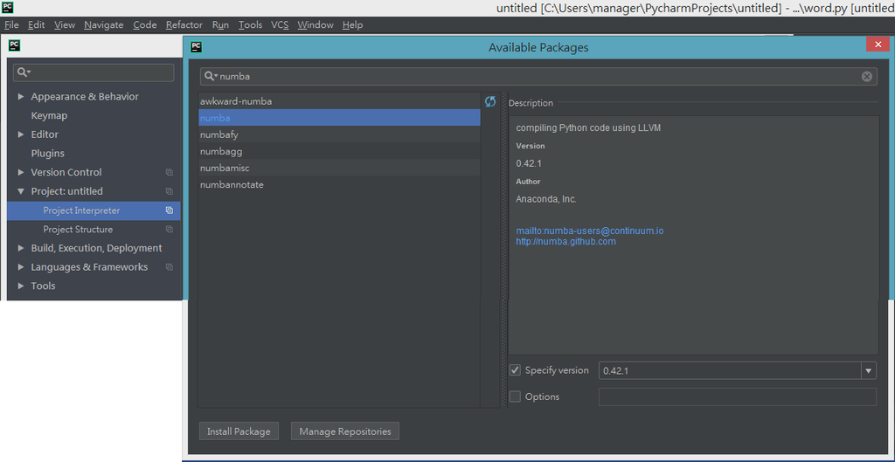895x462 pixels.
Task: Open the VCS menu
Action: coord(280,25)
